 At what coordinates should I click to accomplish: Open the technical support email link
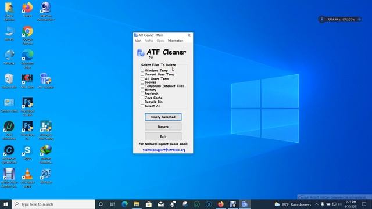164,150
